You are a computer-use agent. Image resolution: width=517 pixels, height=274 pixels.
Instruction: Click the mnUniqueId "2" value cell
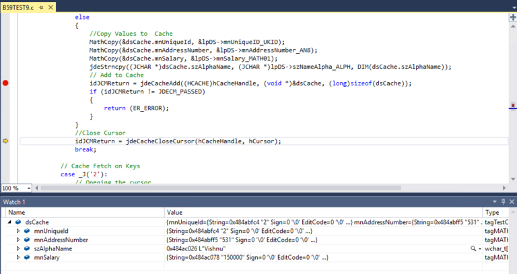click(240, 231)
